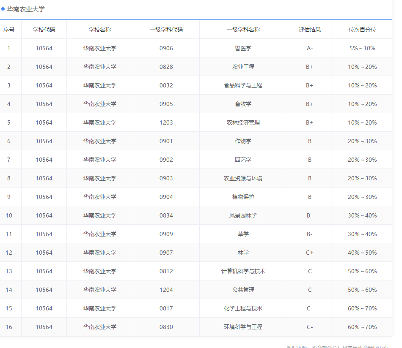The width and height of the screenshot is (402, 348).
Task: Click row number 16
Action: pos(9,327)
